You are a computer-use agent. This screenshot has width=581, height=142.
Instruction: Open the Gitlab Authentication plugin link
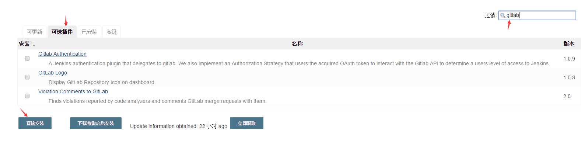(x=62, y=54)
